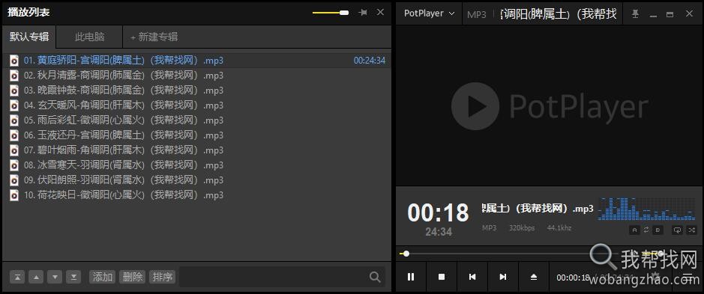Click file icon of track 05

pyautogui.click(x=14, y=120)
